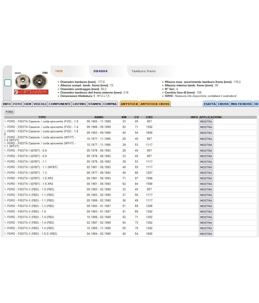
Task: Open the OEM tab
Action: click(28, 104)
